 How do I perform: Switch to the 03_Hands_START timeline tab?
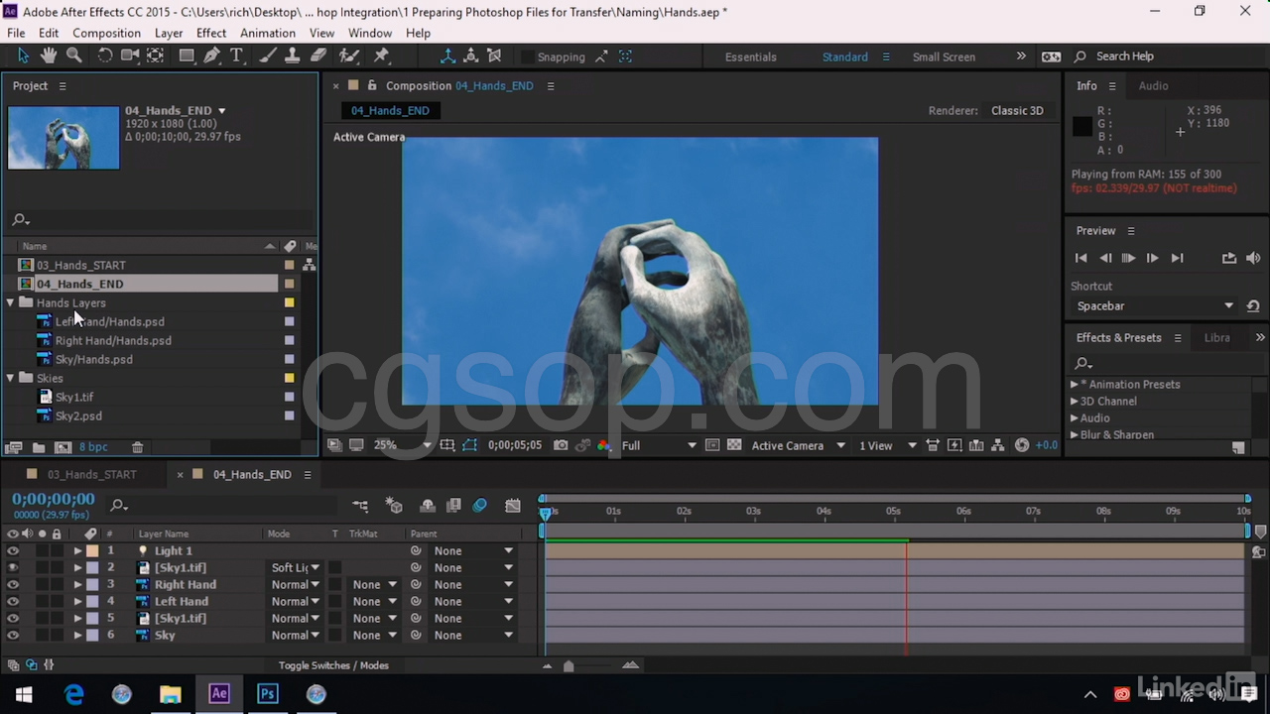pyautogui.click(x=92, y=474)
